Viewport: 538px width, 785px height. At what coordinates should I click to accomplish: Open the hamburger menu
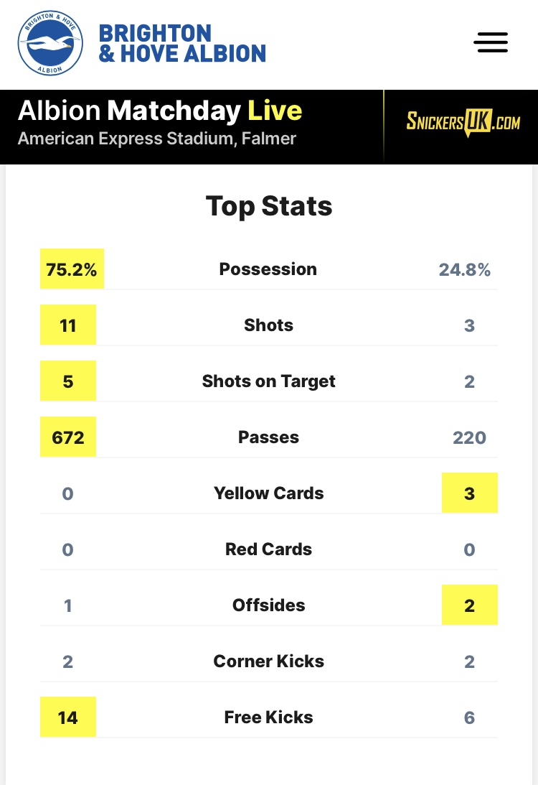491,42
